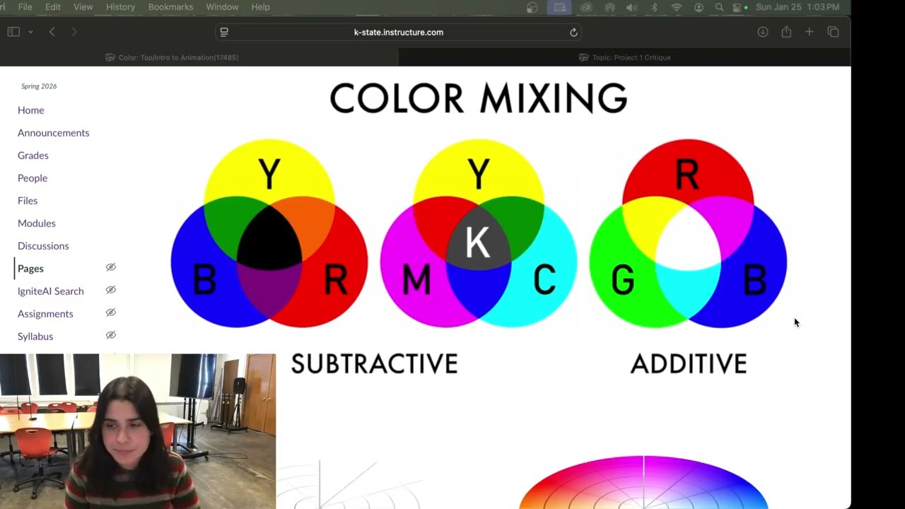The height and width of the screenshot is (509, 905).
Task: Click the color wheel image at bottom
Action: coord(643,483)
